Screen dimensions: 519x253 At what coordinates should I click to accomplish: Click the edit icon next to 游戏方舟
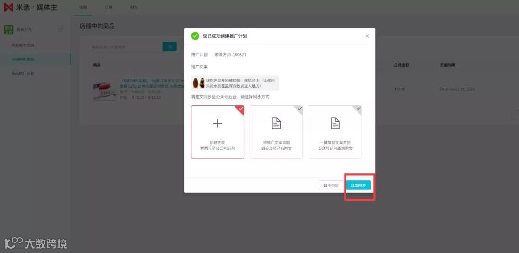pos(60,29)
